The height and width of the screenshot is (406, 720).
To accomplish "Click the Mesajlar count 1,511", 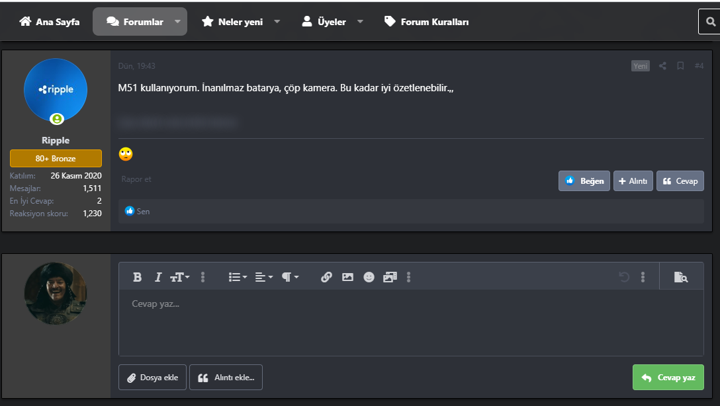I will point(92,188).
